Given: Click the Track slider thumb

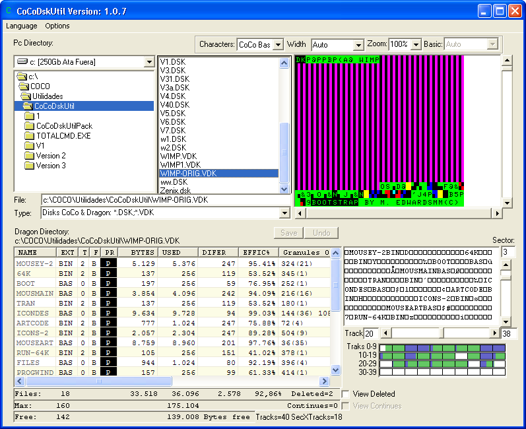Looking at the screenshot, I should [442, 333].
